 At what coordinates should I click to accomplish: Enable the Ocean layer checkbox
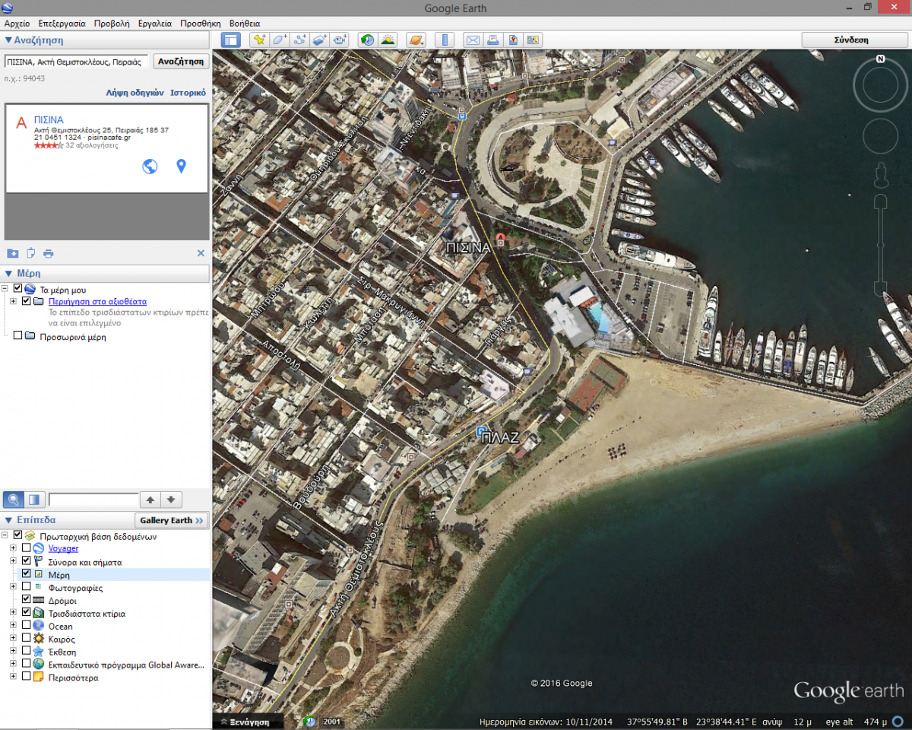27,626
